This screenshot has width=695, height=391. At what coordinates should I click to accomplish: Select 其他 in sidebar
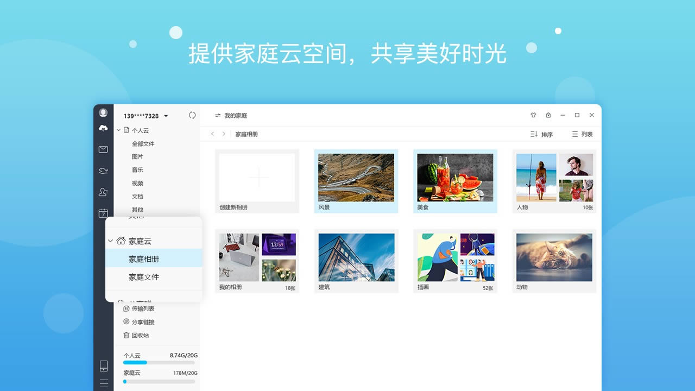[137, 210]
